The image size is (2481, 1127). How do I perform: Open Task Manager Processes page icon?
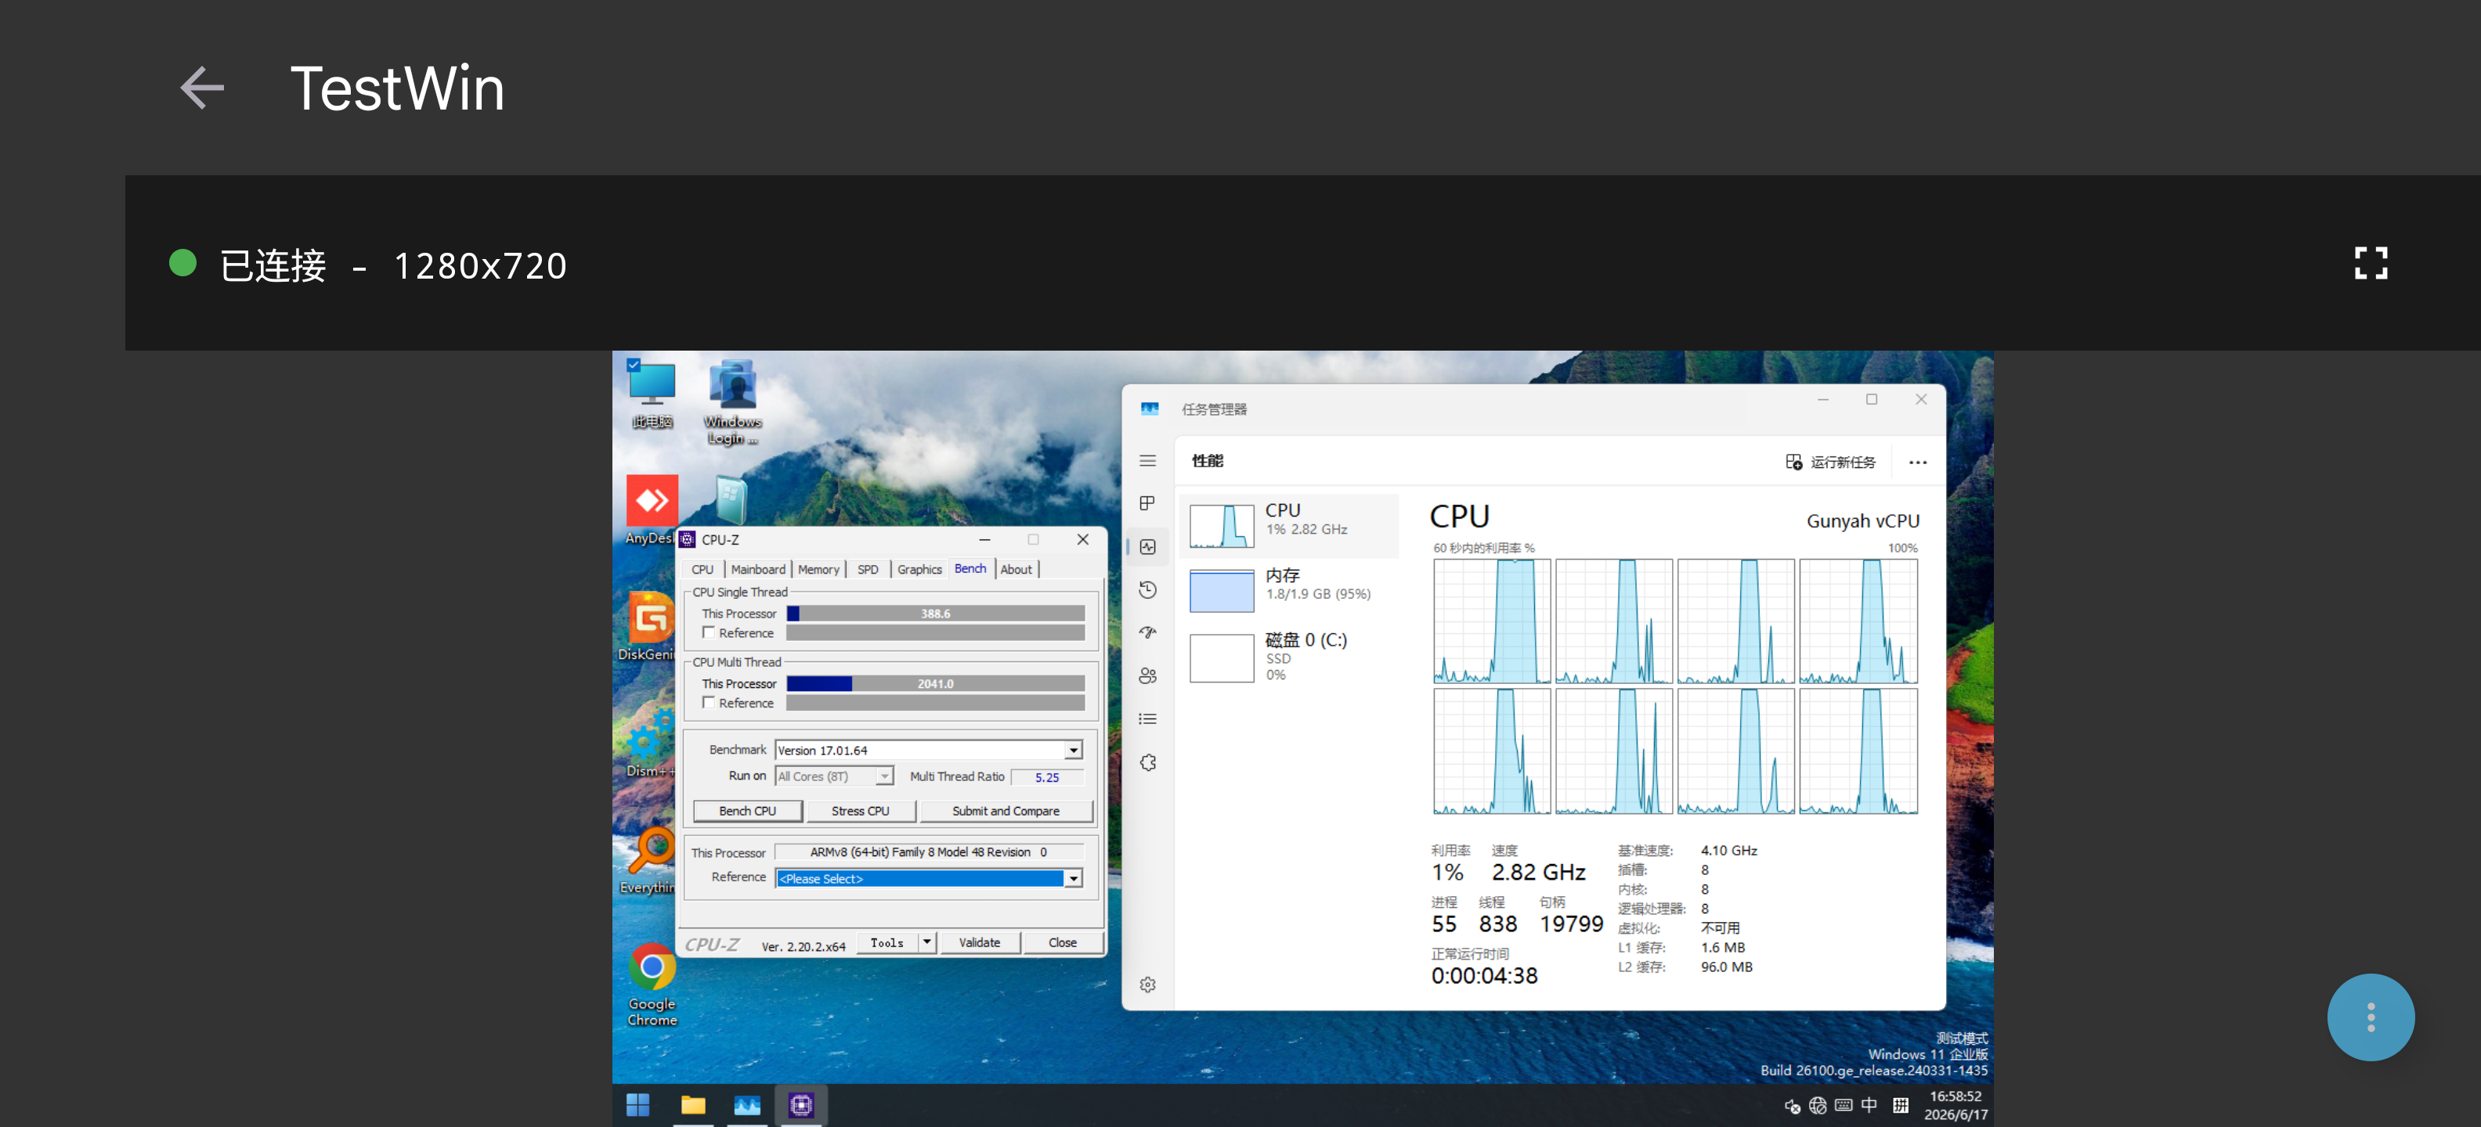(1147, 503)
